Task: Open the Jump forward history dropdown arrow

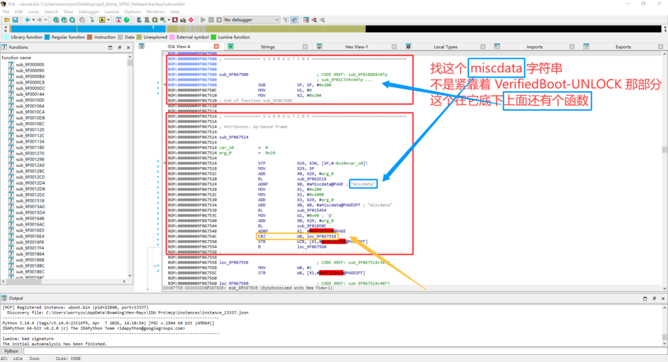Action: click(x=46, y=20)
